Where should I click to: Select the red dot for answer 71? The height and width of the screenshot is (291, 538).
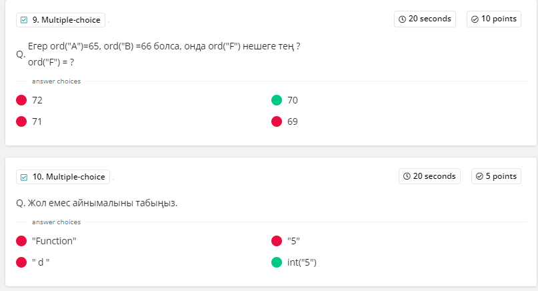pyautogui.click(x=21, y=121)
